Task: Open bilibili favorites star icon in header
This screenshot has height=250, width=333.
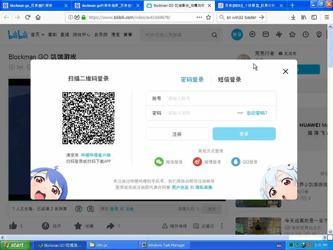Action: [x=292, y=34]
